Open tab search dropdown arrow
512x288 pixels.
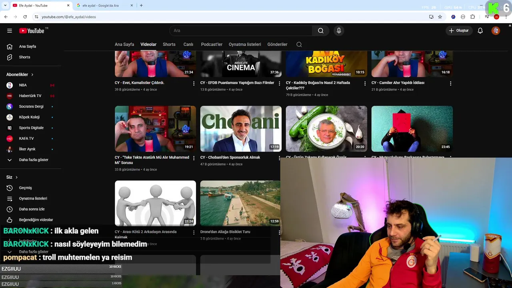tap(5, 6)
